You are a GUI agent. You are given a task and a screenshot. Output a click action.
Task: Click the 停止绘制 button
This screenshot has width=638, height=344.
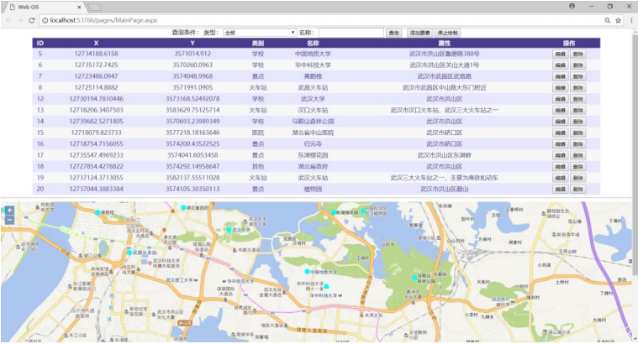pyautogui.click(x=448, y=33)
